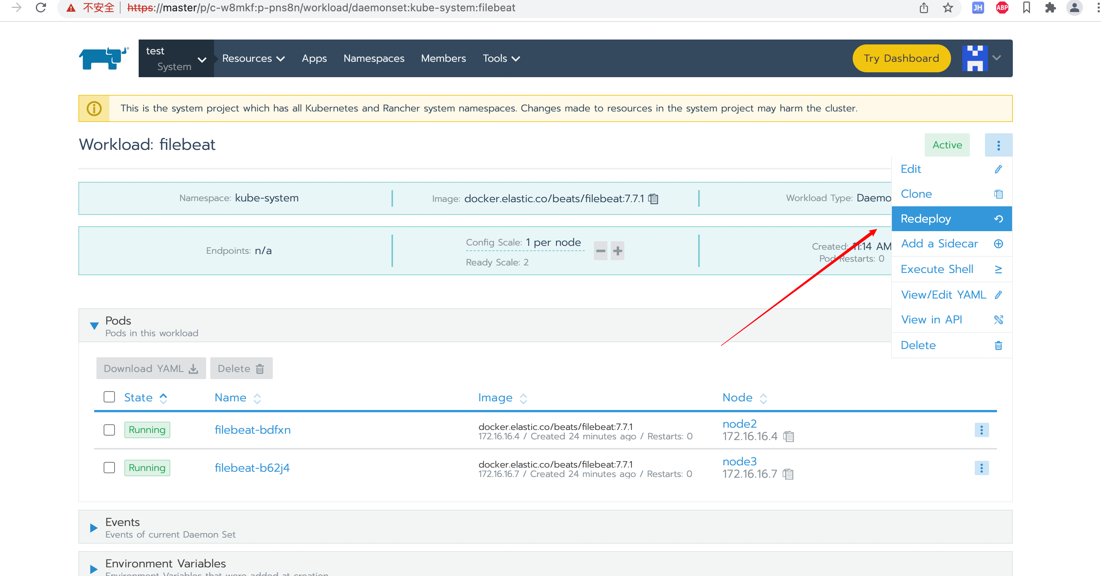Open the node3 link
Viewport: 1101px width, 576px height.
pos(739,462)
